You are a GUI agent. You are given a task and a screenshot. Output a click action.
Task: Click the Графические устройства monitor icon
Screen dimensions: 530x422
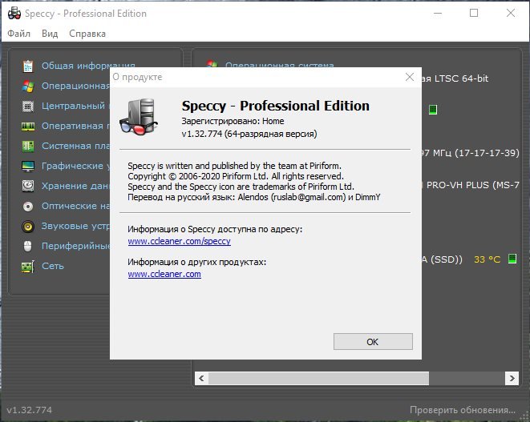pos(28,166)
